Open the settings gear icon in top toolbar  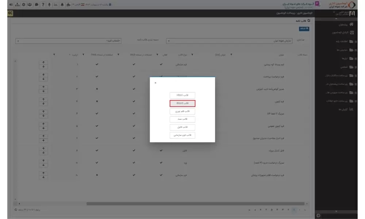coord(24,5)
